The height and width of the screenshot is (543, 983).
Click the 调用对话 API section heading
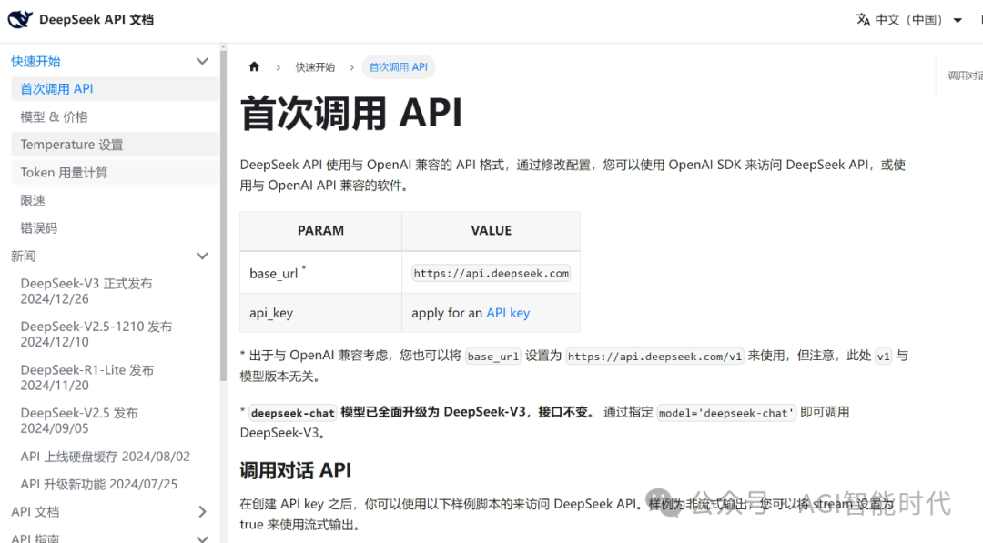295,470
